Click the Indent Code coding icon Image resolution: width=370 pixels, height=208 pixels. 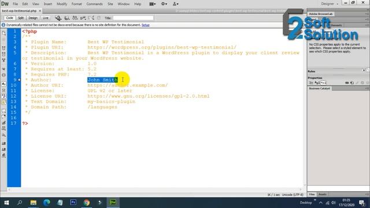[4, 143]
